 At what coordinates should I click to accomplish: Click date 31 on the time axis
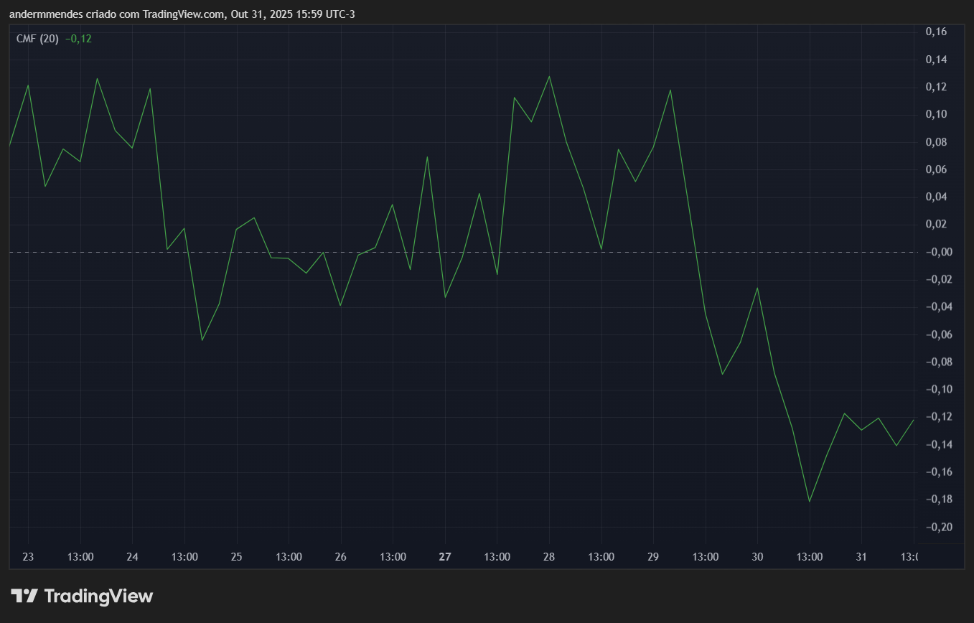(862, 557)
